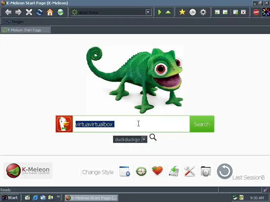Screen dimensions: 270x202
Task: Go back with the Back arrow
Action: click(8, 12)
